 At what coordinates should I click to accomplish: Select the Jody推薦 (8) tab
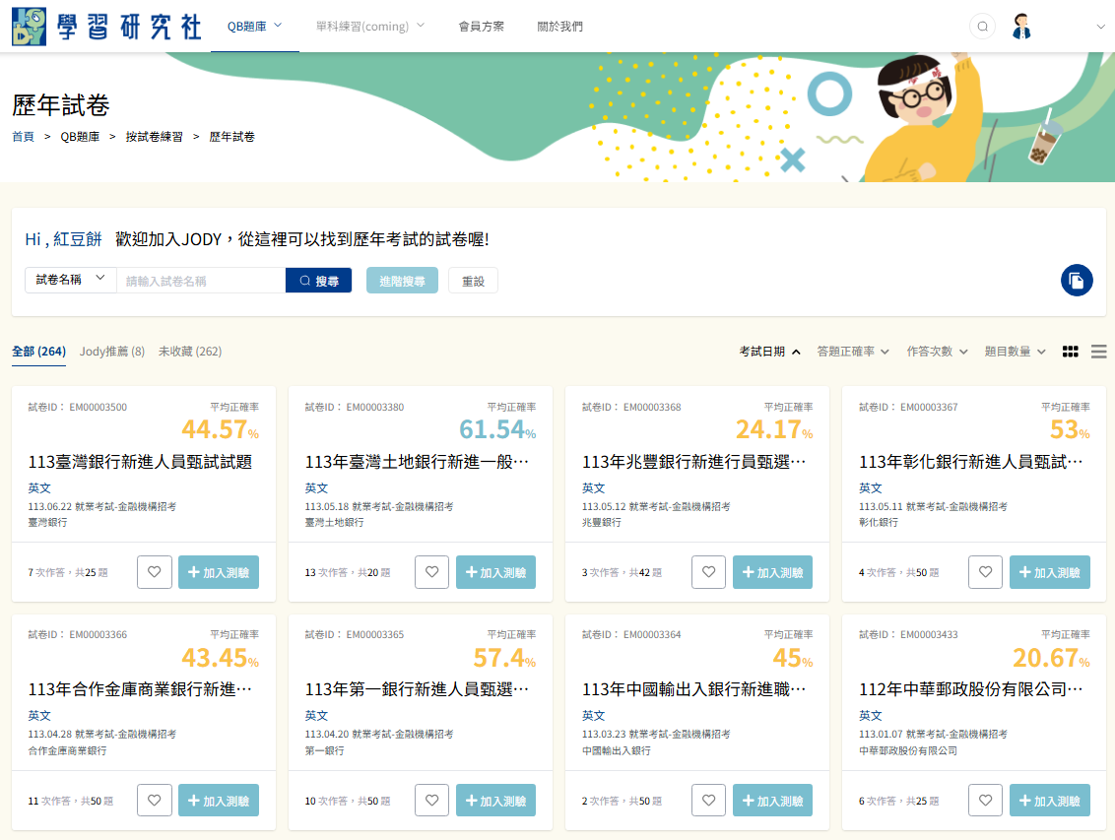111,352
